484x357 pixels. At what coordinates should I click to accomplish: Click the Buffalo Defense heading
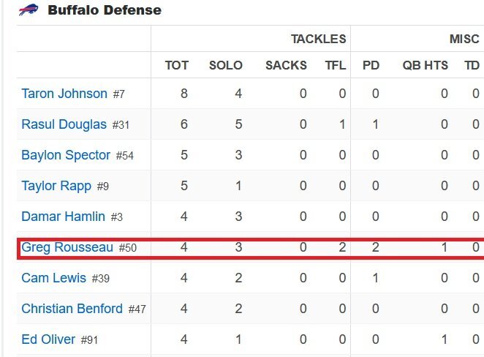105,10
